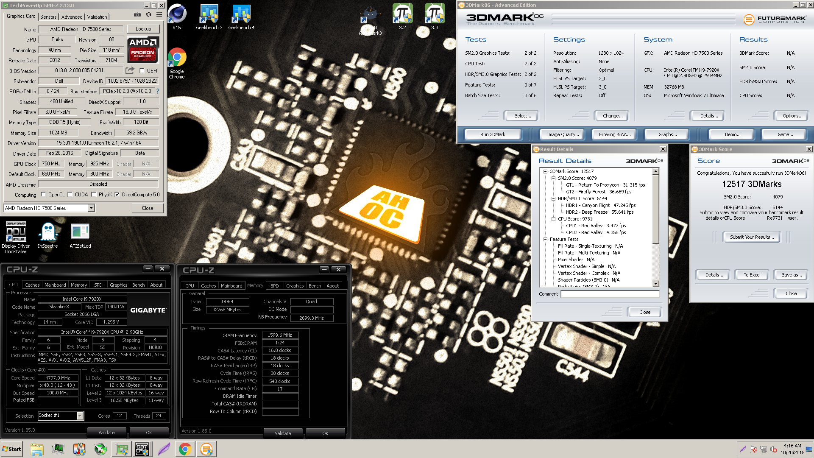Open the Windows Start button

11,449
